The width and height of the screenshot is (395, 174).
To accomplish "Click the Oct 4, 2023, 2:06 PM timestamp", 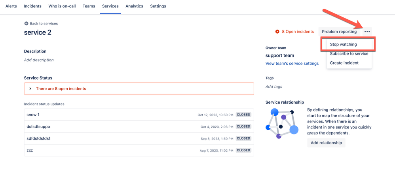I will 217,127.
